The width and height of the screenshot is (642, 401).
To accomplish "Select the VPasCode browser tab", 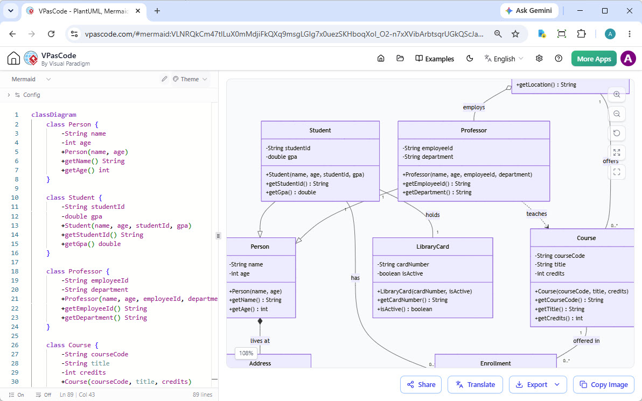I will click(x=83, y=11).
